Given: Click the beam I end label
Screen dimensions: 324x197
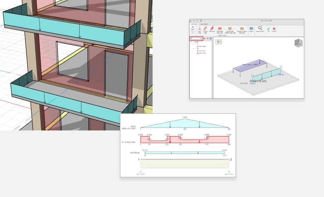Looking at the screenshot, I should (139, 159).
